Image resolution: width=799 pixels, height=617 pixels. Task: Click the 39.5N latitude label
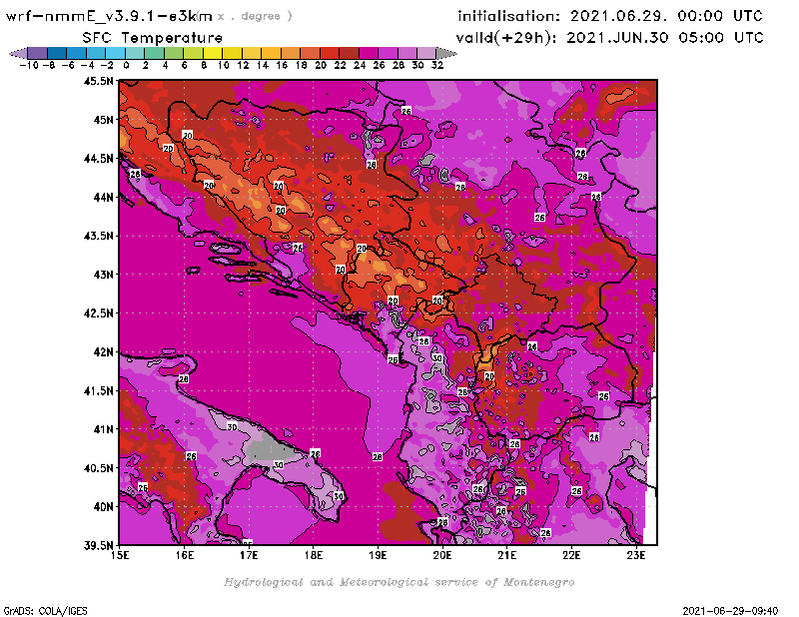(98, 545)
